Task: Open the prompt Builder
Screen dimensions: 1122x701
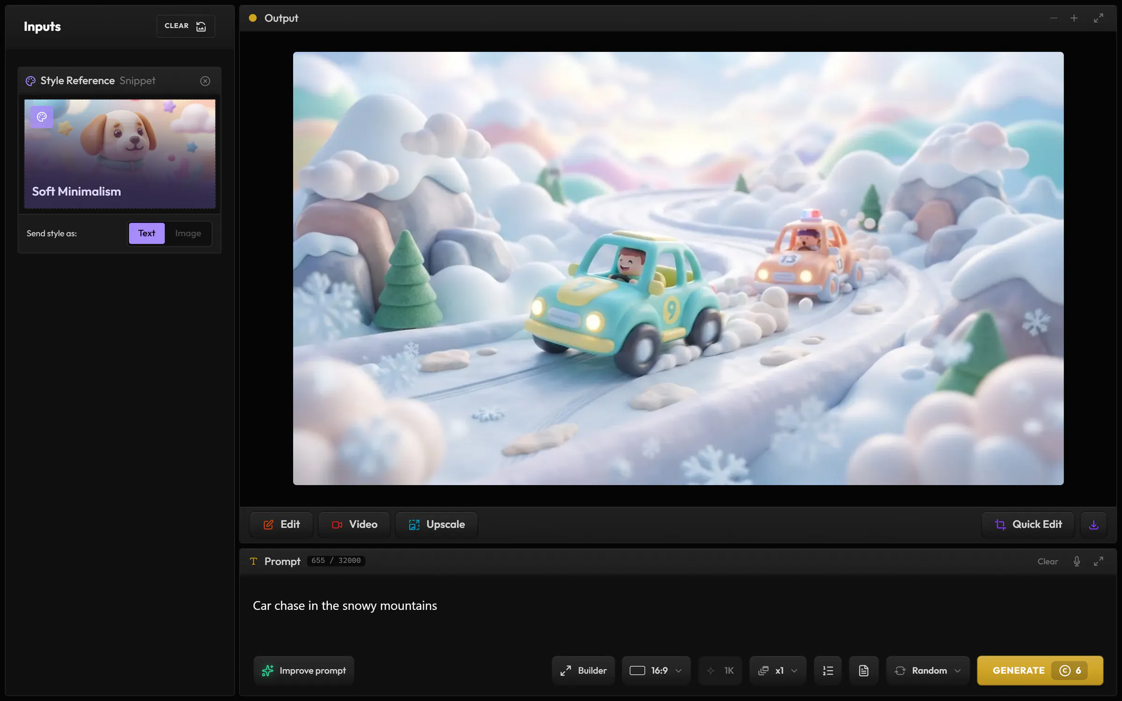Action: (x=583, y=671)
